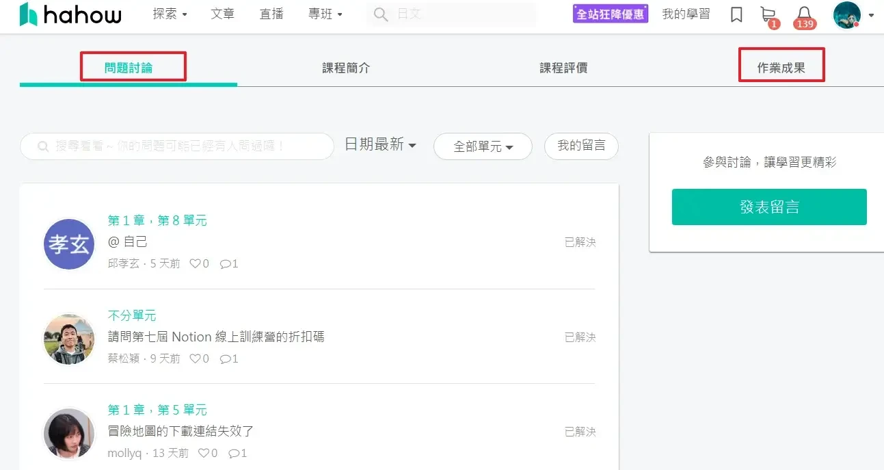Click 已解決 status on @ 自己 post

point(580,242)
